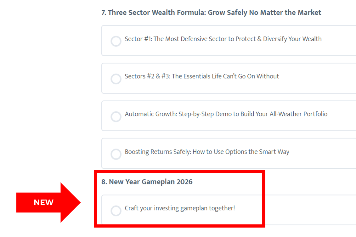Check the Automatic Growth lesson circle

[116, 116]
